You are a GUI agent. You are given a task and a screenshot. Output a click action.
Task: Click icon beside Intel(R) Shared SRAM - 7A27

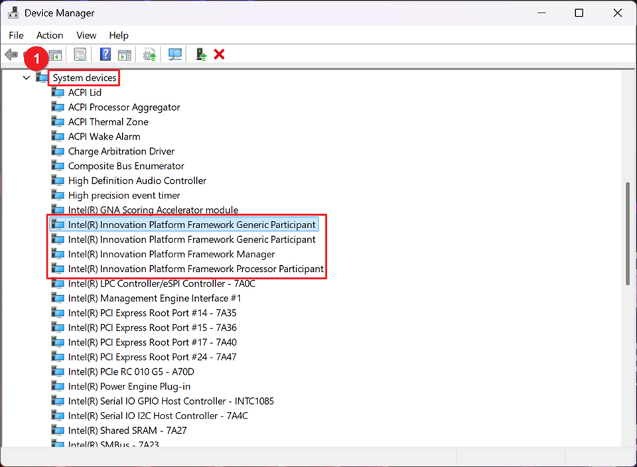58,430
